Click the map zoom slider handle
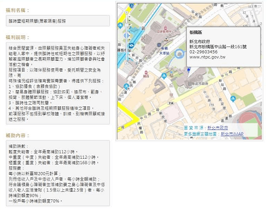 (x=127, y=25)
